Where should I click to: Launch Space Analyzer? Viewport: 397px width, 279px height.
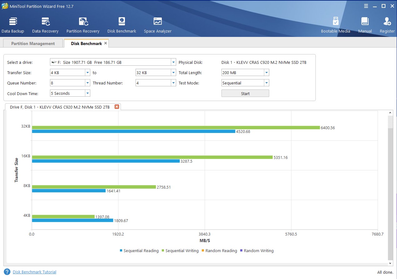coord(158,25)
